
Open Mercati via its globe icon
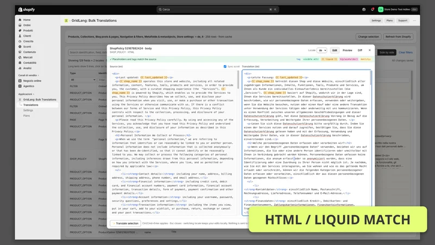[x=20, y=58]
